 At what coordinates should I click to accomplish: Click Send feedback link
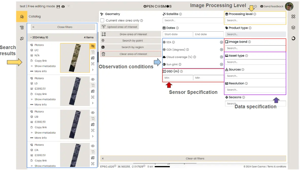coord(272,6)
